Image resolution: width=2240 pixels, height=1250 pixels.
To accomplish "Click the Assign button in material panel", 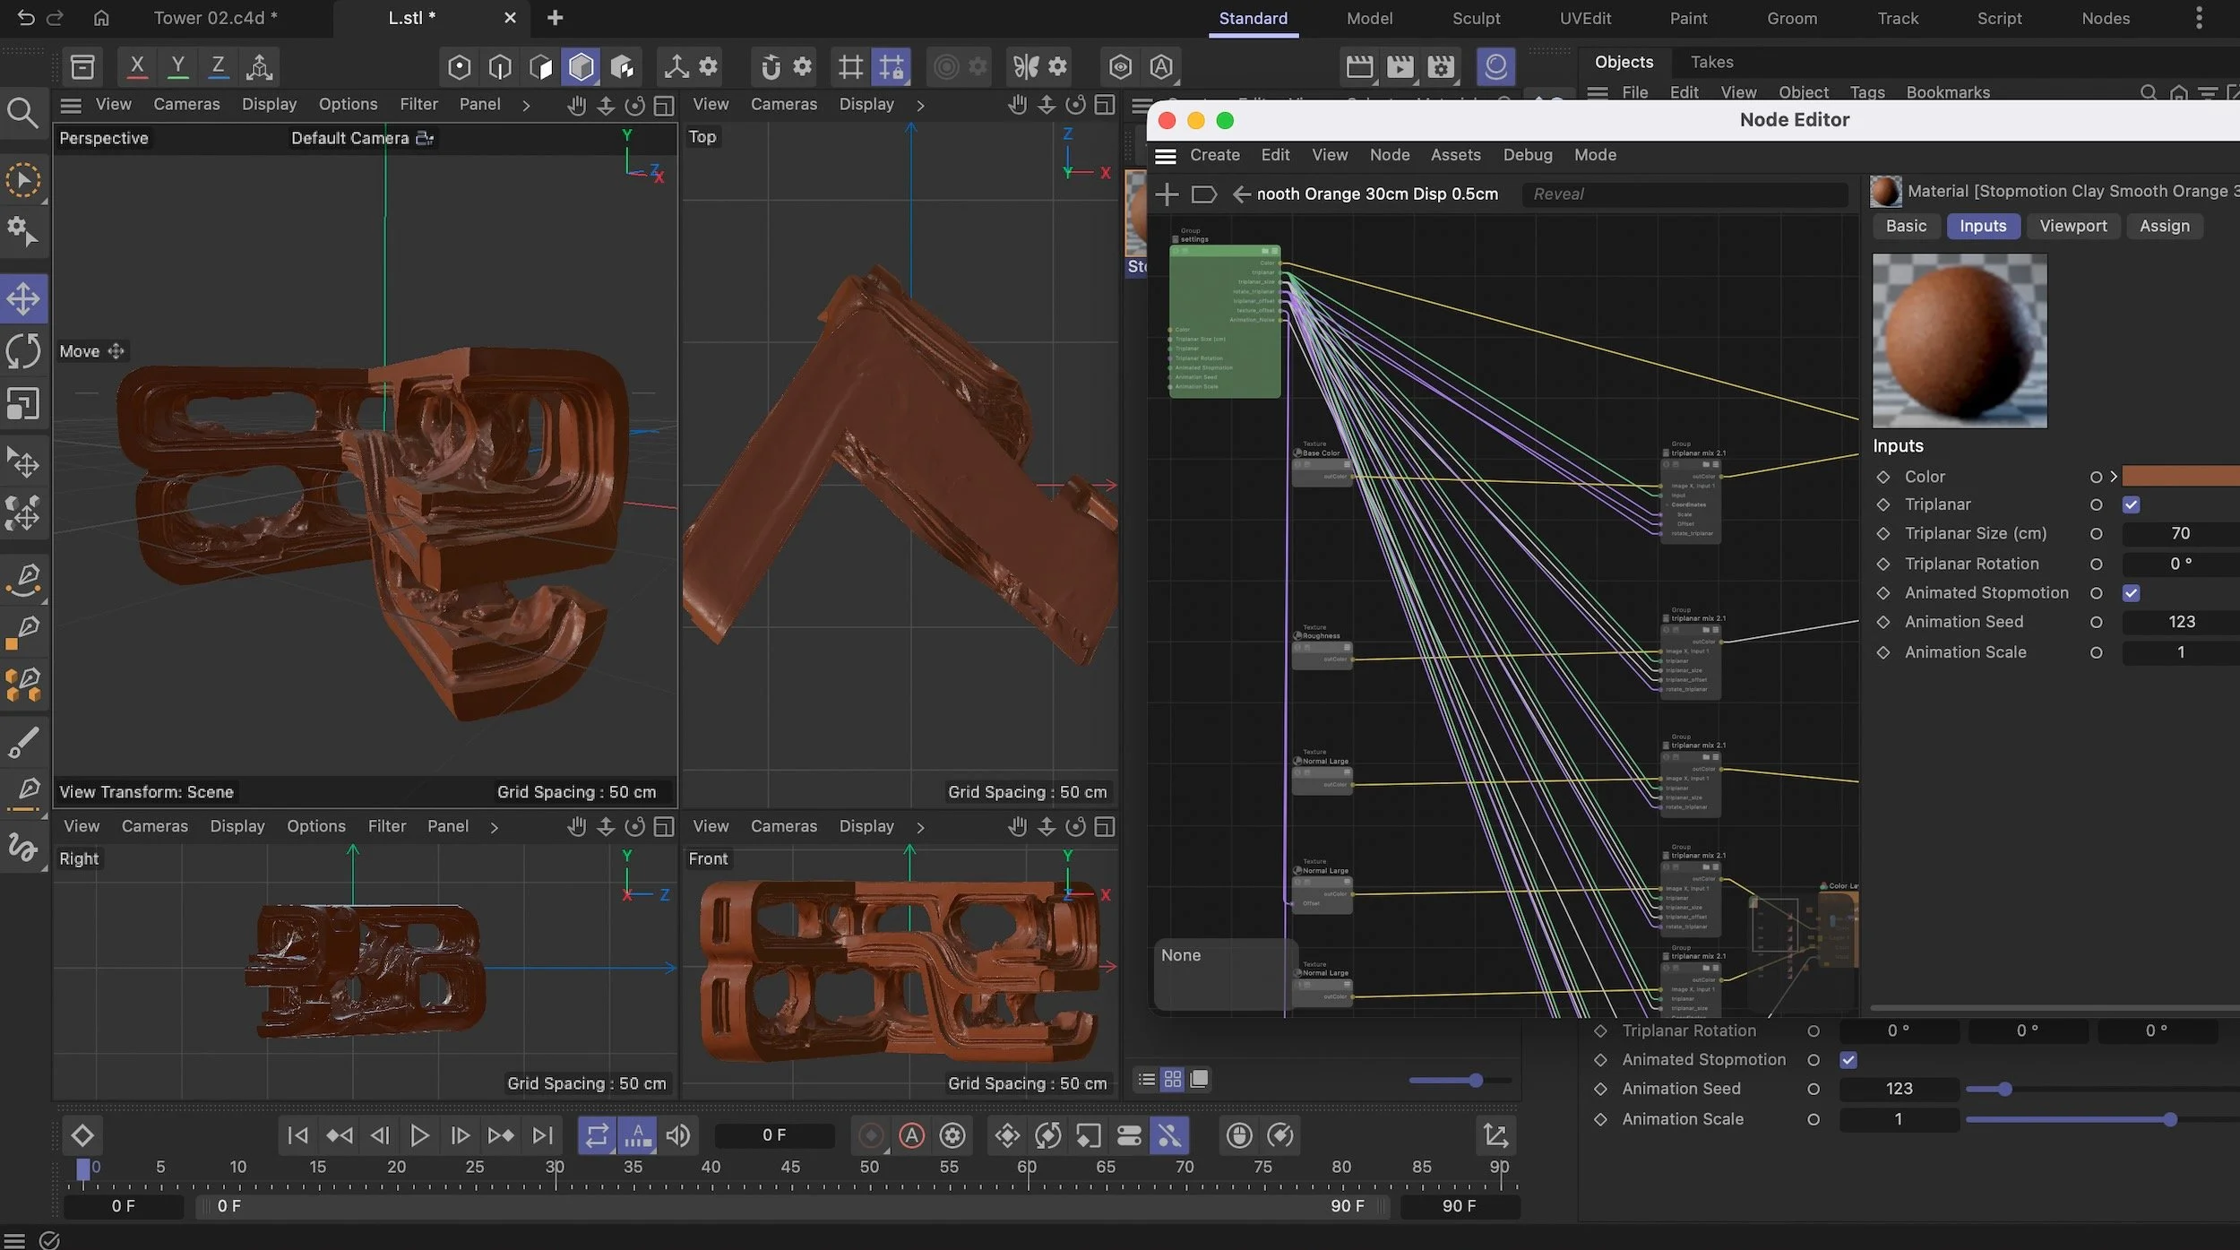I will (x=2164, y=226).
